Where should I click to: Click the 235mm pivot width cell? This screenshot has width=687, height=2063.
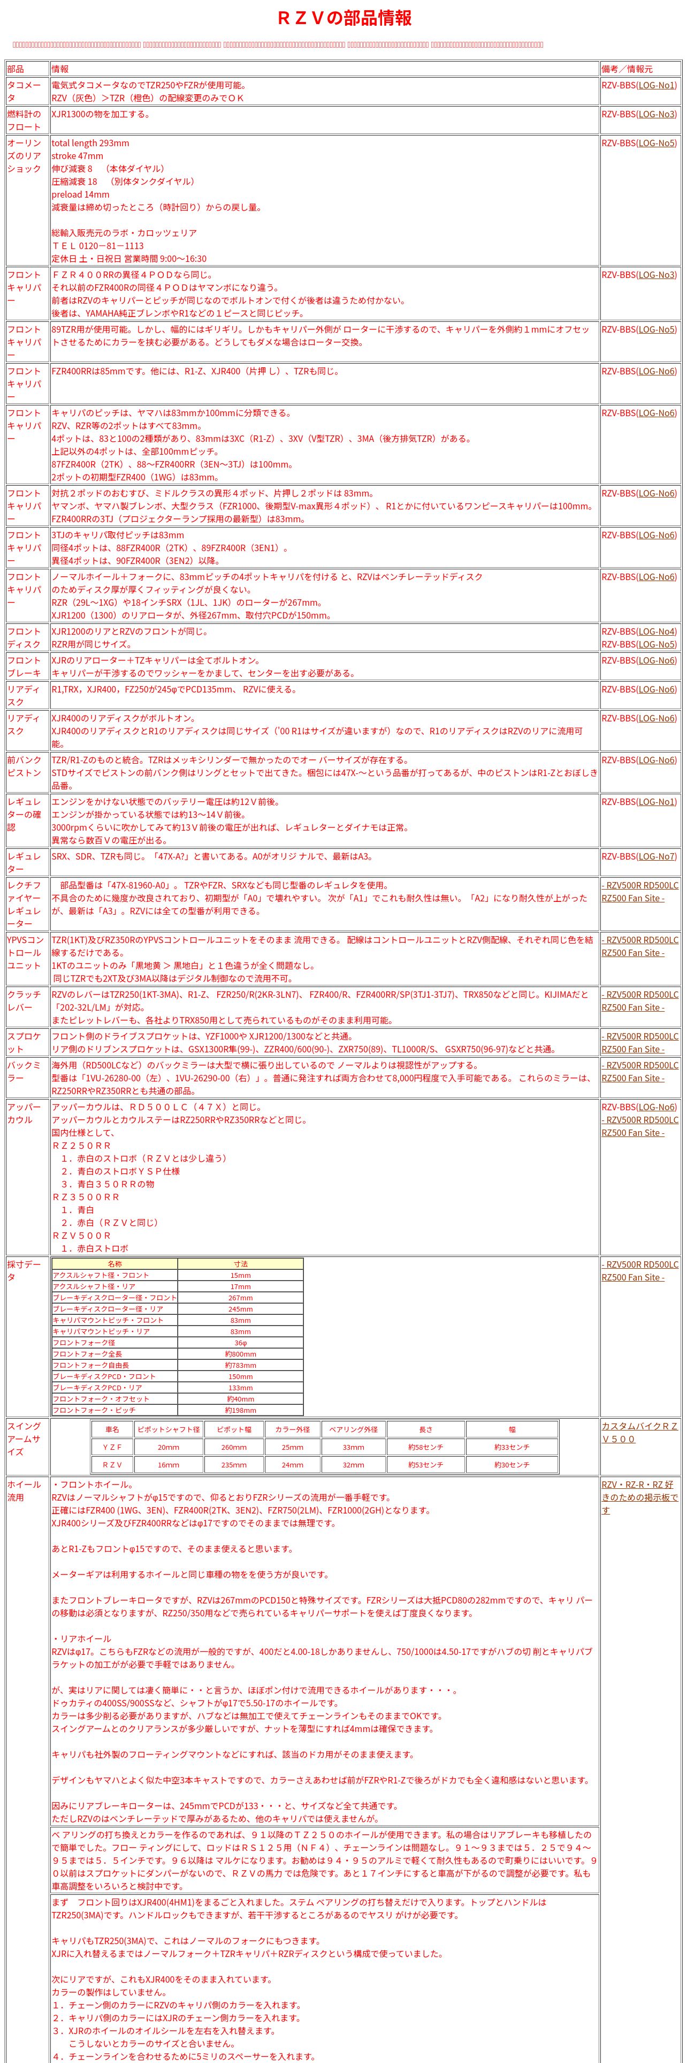233,1464
